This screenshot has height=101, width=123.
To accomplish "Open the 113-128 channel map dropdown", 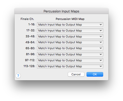I will pos(70,66).
